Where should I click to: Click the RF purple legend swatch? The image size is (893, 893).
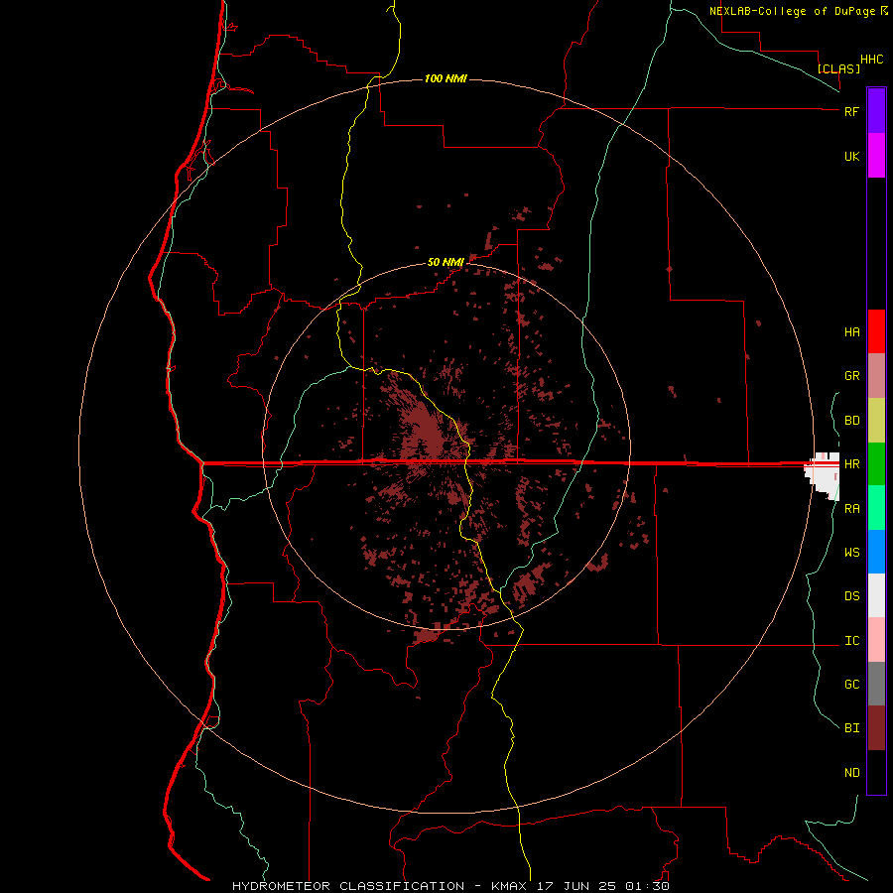[x=876, y=111]
